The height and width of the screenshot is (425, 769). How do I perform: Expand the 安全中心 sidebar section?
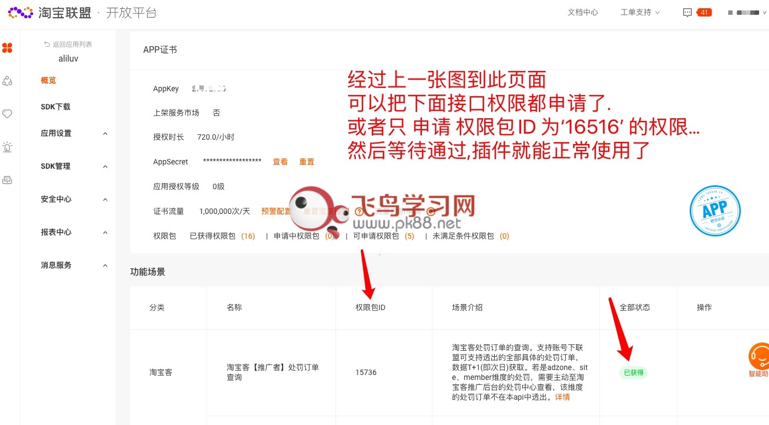pyautogui.click(x=73, y=200)
